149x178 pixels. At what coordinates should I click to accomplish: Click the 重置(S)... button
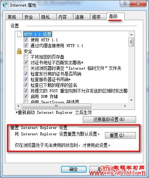[x=120, y=135]
